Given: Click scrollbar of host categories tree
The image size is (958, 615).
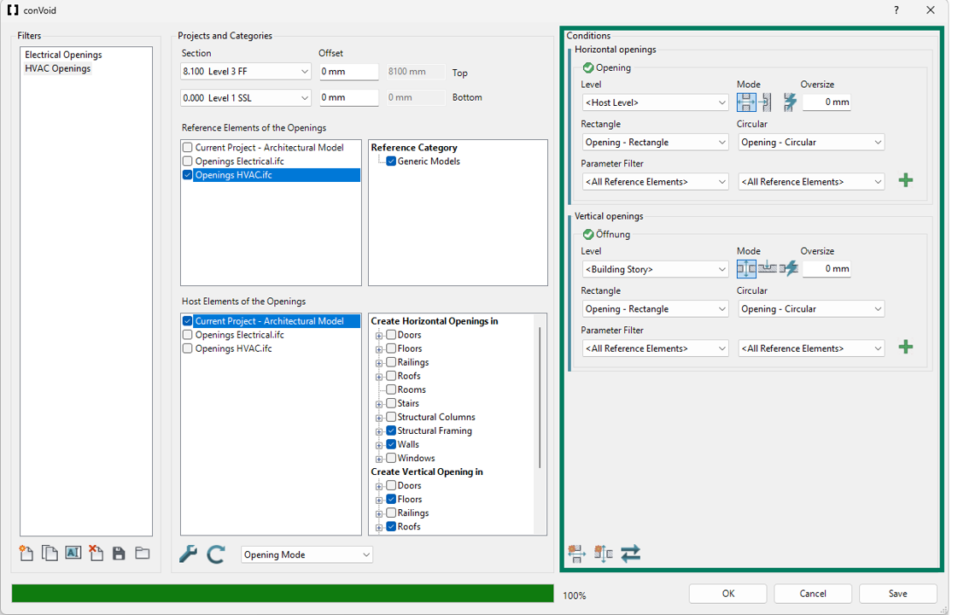Looking at the screenshot, I should tap(540, 397).
